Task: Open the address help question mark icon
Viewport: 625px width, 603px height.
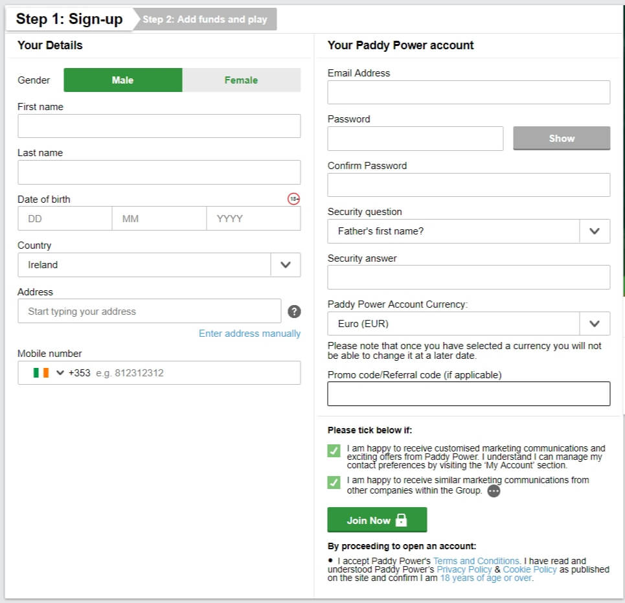Action: (x=294, y=312)
